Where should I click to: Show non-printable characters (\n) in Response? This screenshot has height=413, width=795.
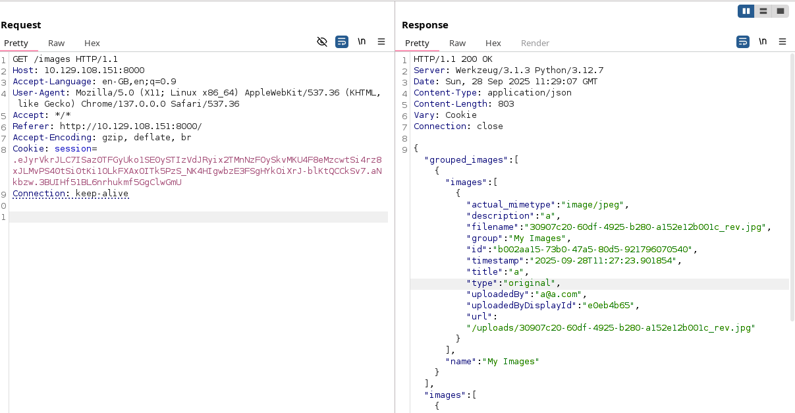[x=763, y=41]
